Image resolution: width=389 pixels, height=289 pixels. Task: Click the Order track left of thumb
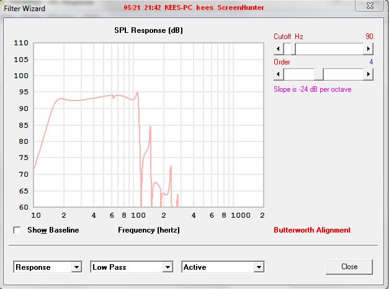299,74
